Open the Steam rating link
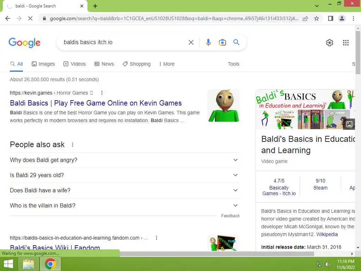This screenshot has height=271, width=361. pyautogui.click(x=320, y=188)
